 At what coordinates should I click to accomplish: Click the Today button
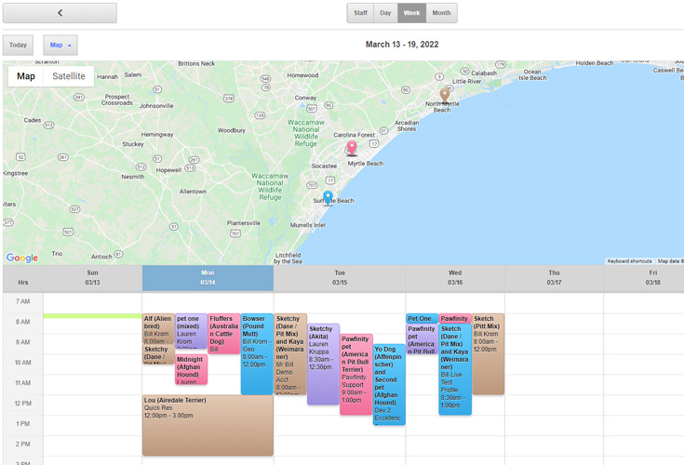click(18, 45)
